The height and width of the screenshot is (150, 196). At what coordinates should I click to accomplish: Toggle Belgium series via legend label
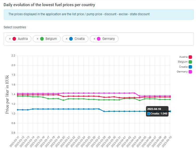183,62
